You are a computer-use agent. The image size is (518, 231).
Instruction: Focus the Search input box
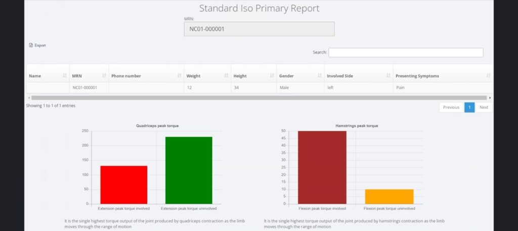click(x=406, y=52)
